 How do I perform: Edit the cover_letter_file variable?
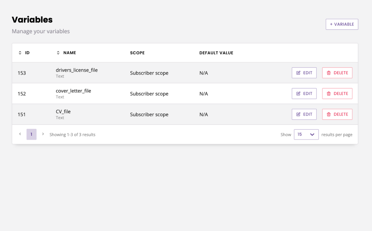304,94
